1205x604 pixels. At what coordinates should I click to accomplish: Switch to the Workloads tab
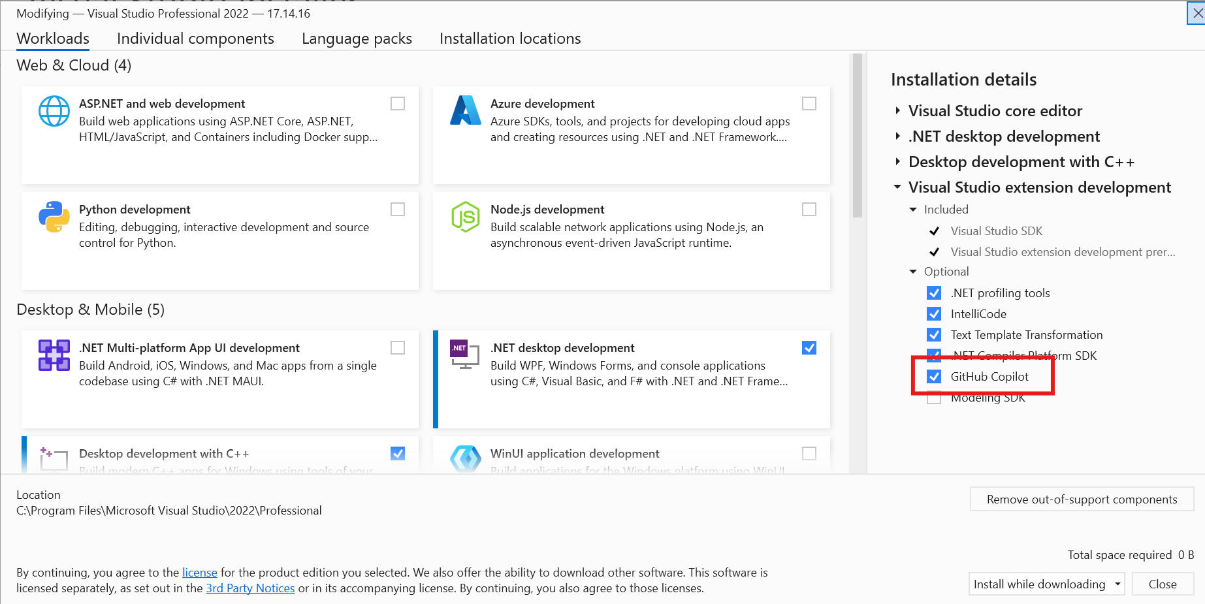(53, 39)
